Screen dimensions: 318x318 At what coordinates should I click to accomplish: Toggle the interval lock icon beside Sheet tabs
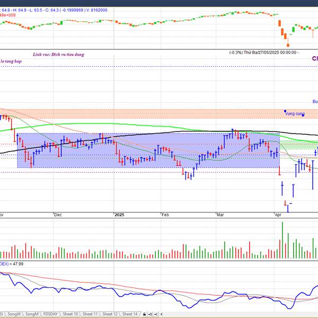[x=156, y=314]
